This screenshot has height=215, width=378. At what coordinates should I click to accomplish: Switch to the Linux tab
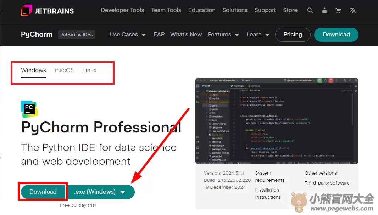tap(89, 70)
